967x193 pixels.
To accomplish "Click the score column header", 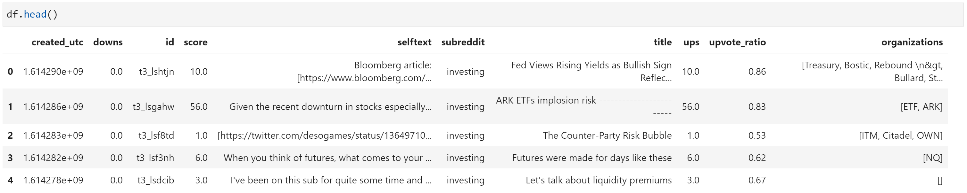I will point(195,42).
